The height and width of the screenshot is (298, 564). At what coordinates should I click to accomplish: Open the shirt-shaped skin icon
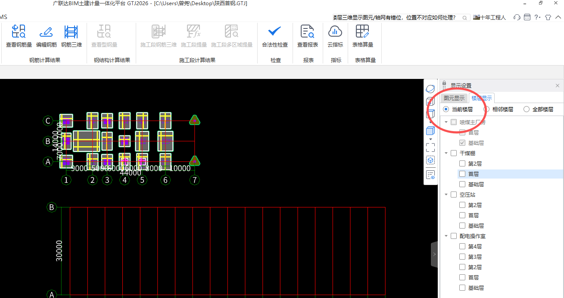[548, 17]
